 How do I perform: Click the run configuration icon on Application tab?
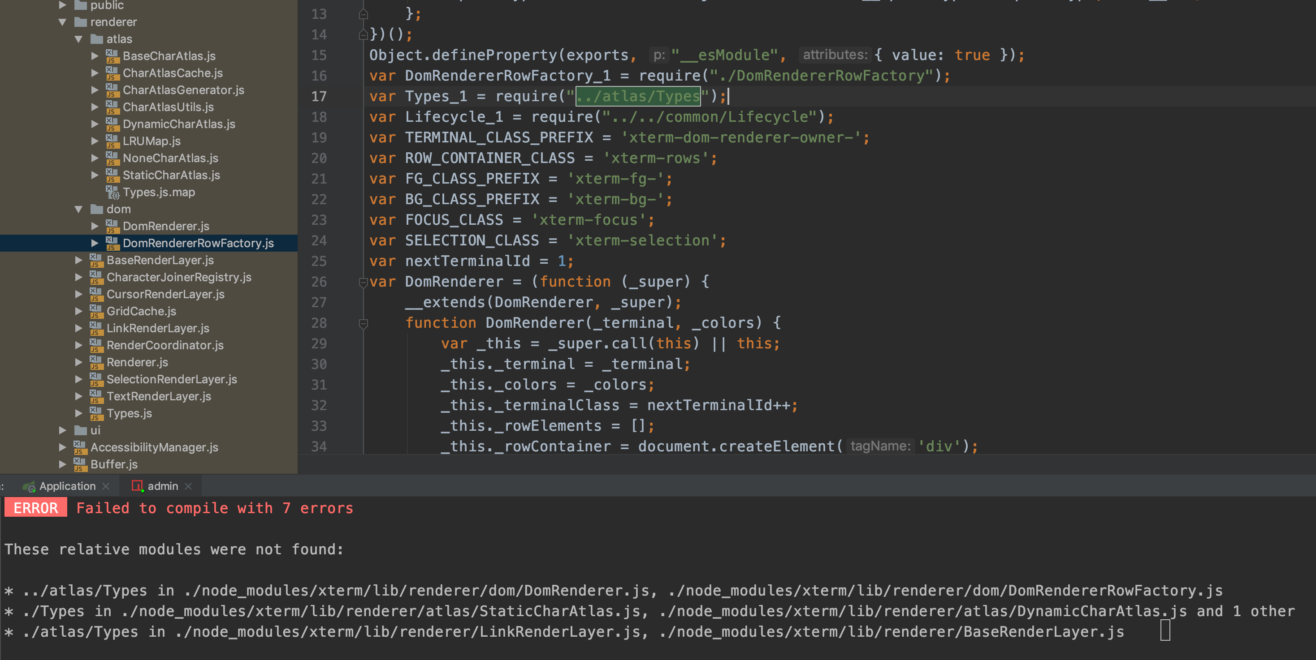[x=29, y=485]
